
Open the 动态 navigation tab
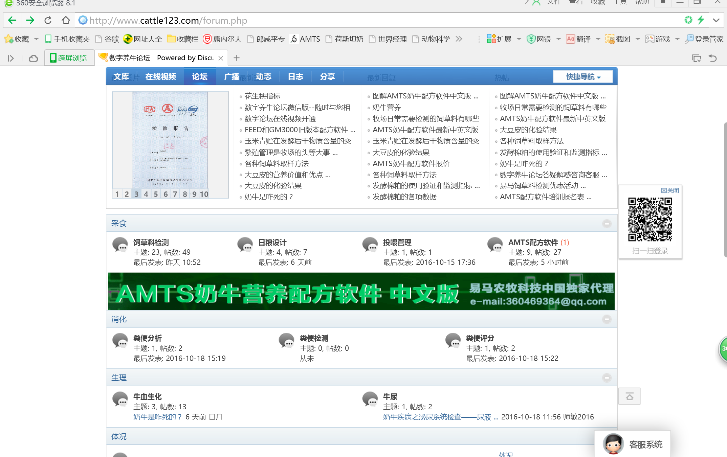coord(264,77)
